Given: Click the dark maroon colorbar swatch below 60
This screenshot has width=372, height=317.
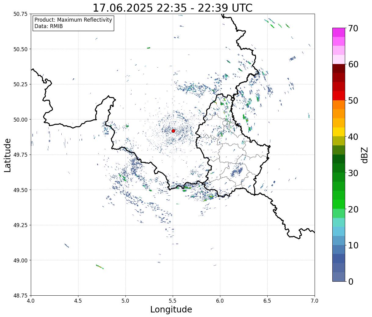Looking at the screenshot, I should coord(339,69).
